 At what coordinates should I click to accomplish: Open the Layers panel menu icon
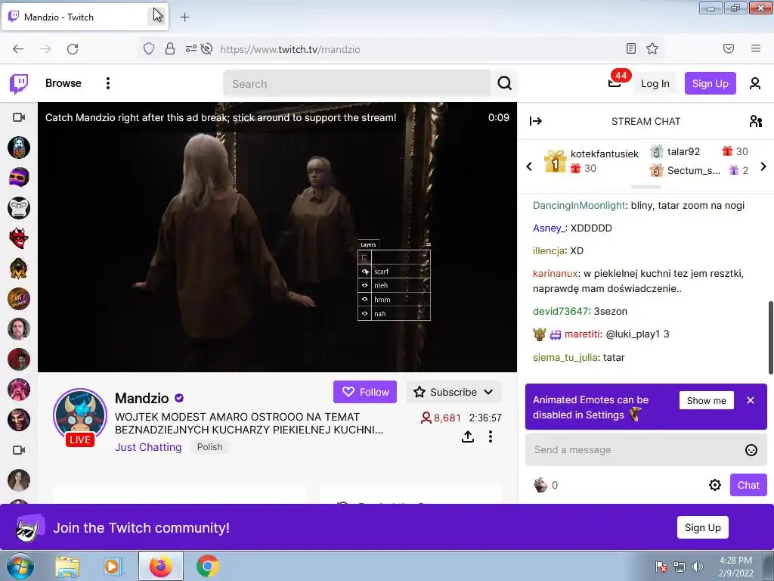click(x=428, y=244)
